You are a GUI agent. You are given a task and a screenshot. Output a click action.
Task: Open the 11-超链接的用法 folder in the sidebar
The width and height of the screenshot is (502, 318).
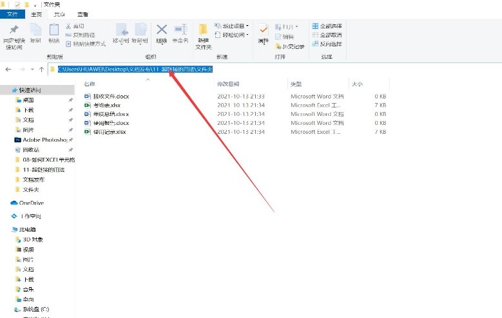40,169
